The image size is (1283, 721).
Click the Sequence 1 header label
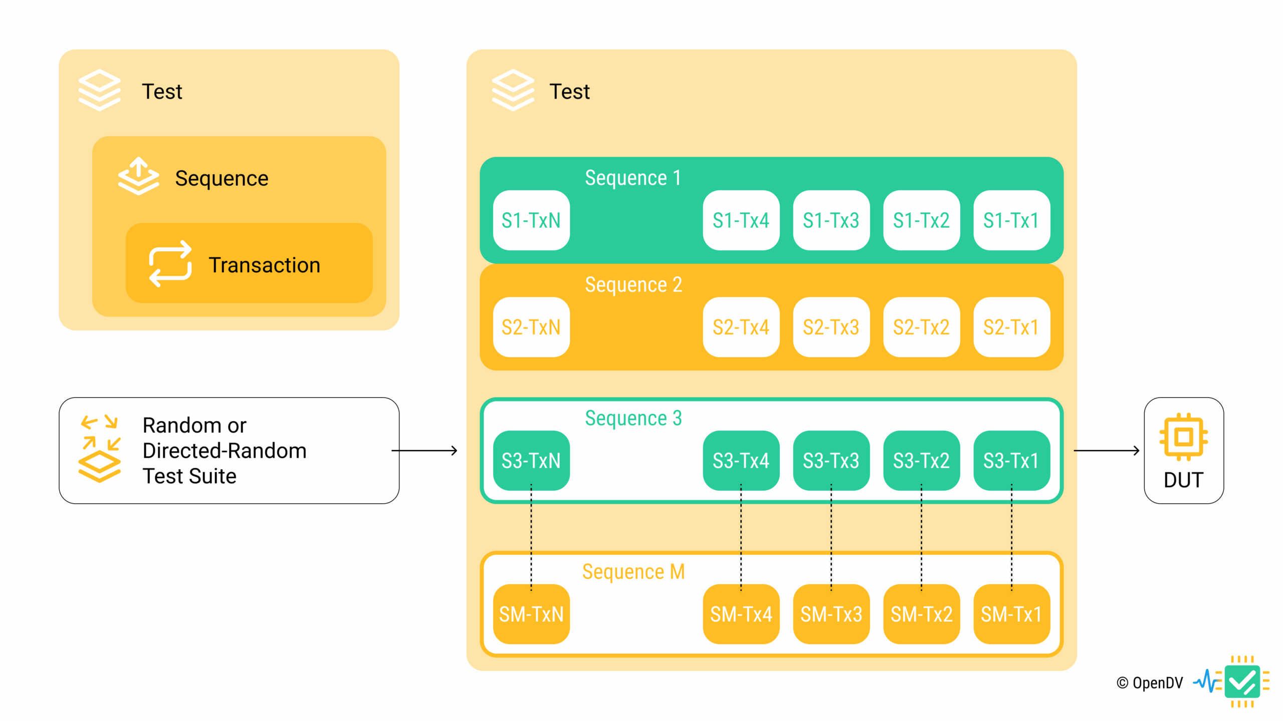click(633, 178)
